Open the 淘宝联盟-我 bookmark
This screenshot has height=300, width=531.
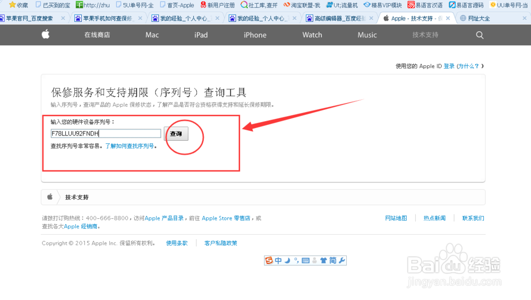[x=302, y=5]
